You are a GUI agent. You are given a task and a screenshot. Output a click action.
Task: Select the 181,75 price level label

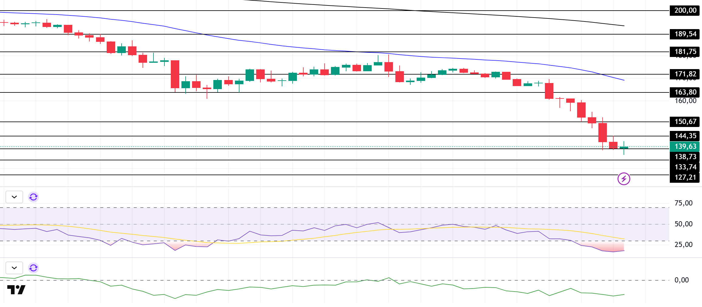[x=685, y=52]
